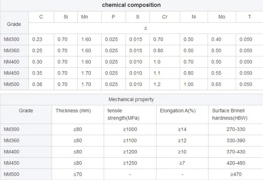Image resolution: width=263 pixels, height=180 pixels.
Task: Click the 'chemical composition' table title
Action: point(131,5)
